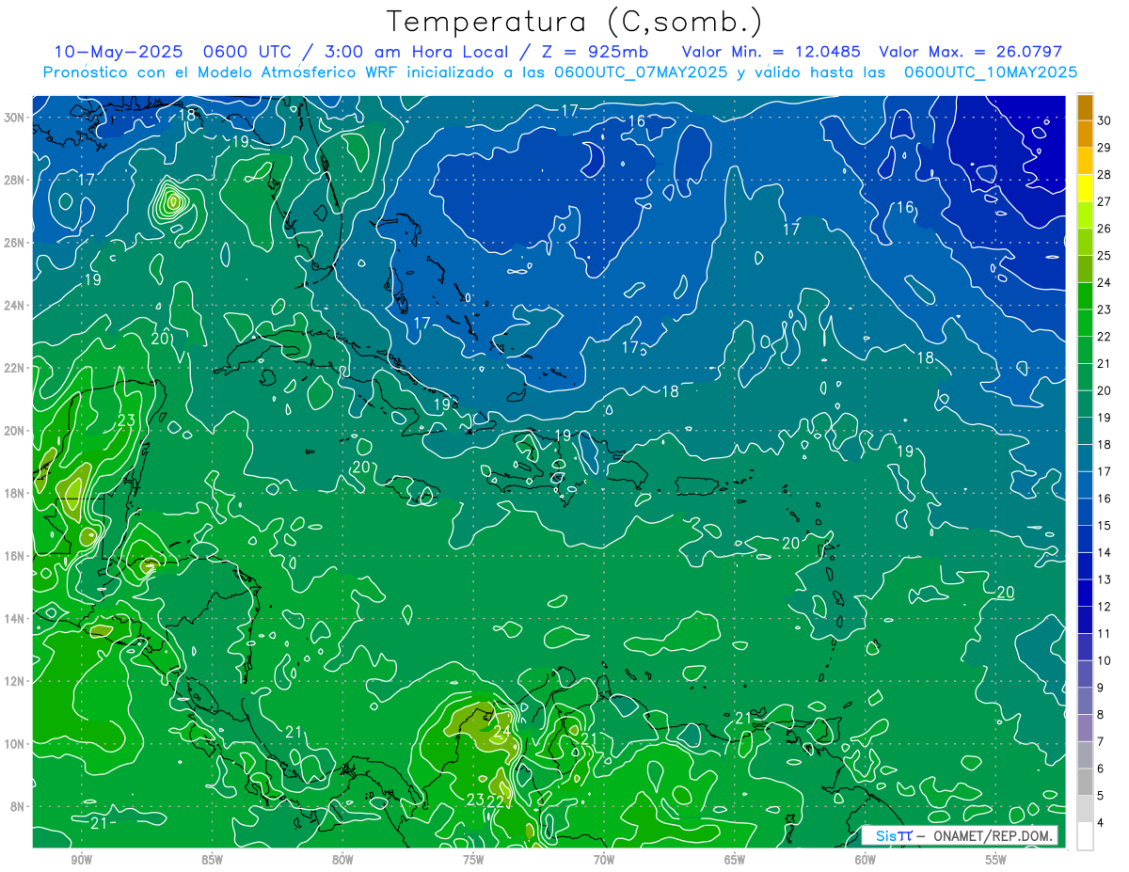
Task: Click the 'Temperatura (C,somb.)' chart title
Action: click(574, 21)
